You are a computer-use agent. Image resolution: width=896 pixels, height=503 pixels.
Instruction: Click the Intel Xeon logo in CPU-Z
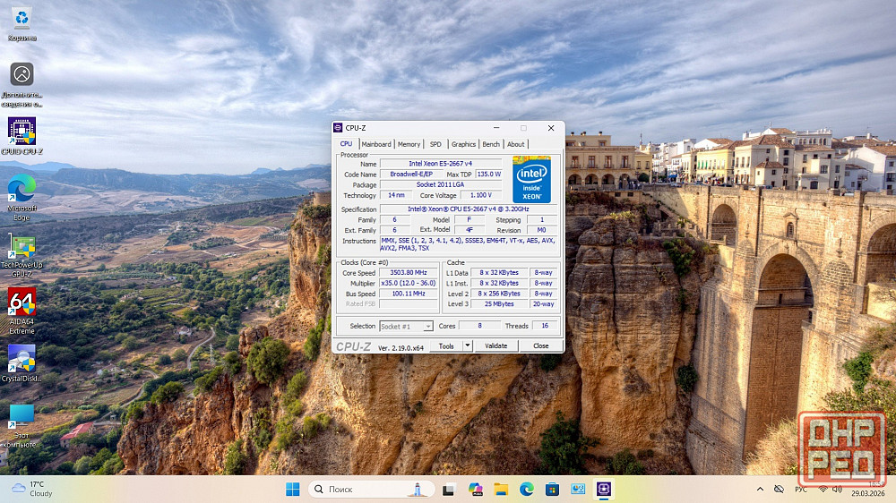pos(531,180)
